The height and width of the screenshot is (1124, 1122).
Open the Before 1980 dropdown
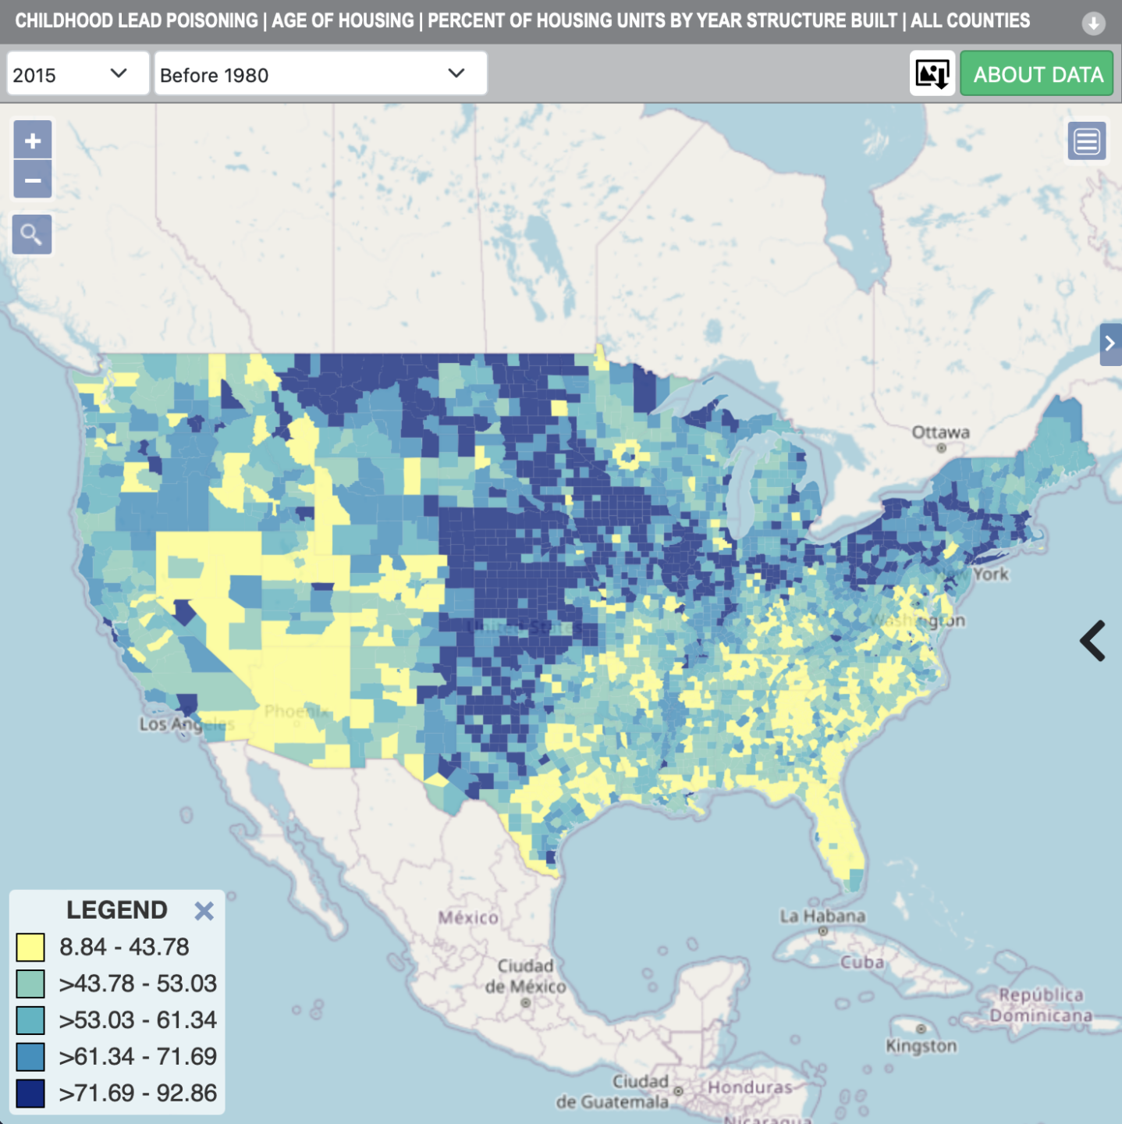(x=320, y=74)
